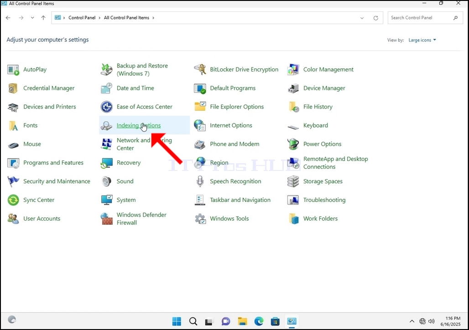Click the User Accounts icon
Screen dimensions: 469x330
click(13, 219)
